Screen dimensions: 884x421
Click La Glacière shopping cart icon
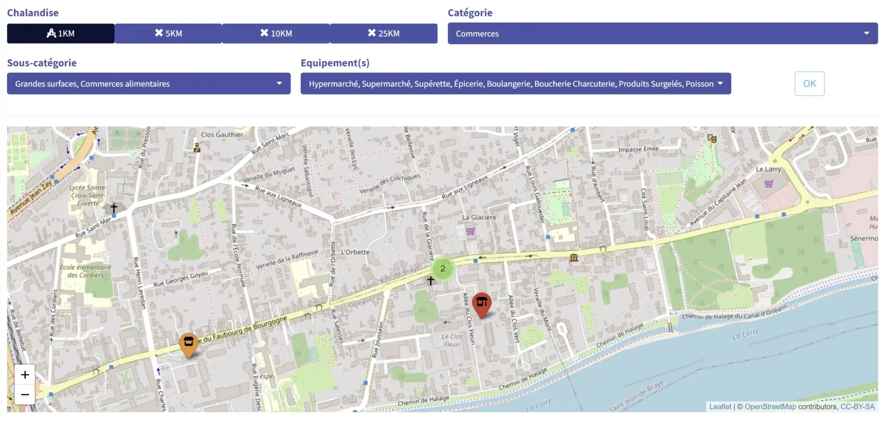pos(470,231)
